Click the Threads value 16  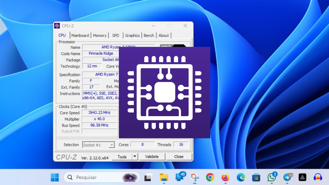pyautogui.click(x=181, y=144)
